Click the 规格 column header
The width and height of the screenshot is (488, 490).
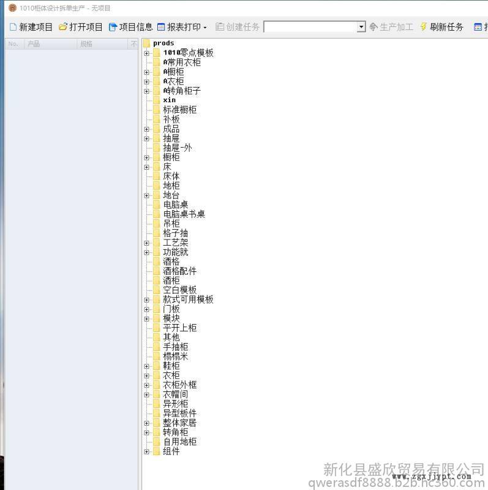[86, 44]
